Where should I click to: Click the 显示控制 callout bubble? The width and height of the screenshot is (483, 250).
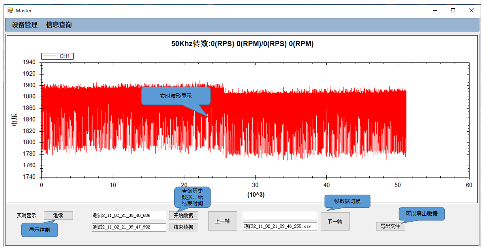[39, 230]
